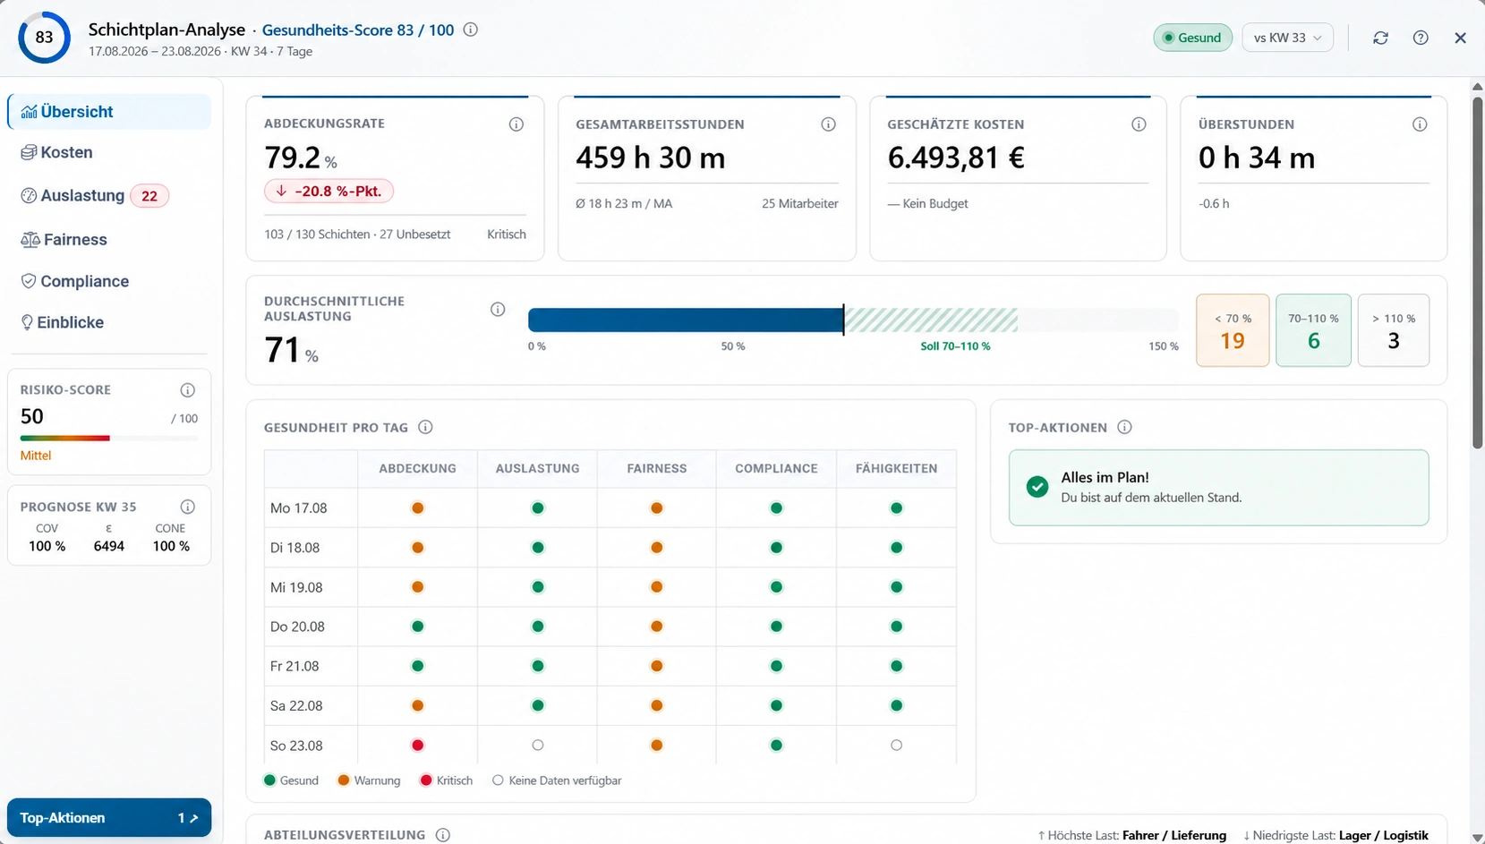1485x844 pixels.
Task: Open the Kosten sidebar section
Action: [x=109, y=152]
